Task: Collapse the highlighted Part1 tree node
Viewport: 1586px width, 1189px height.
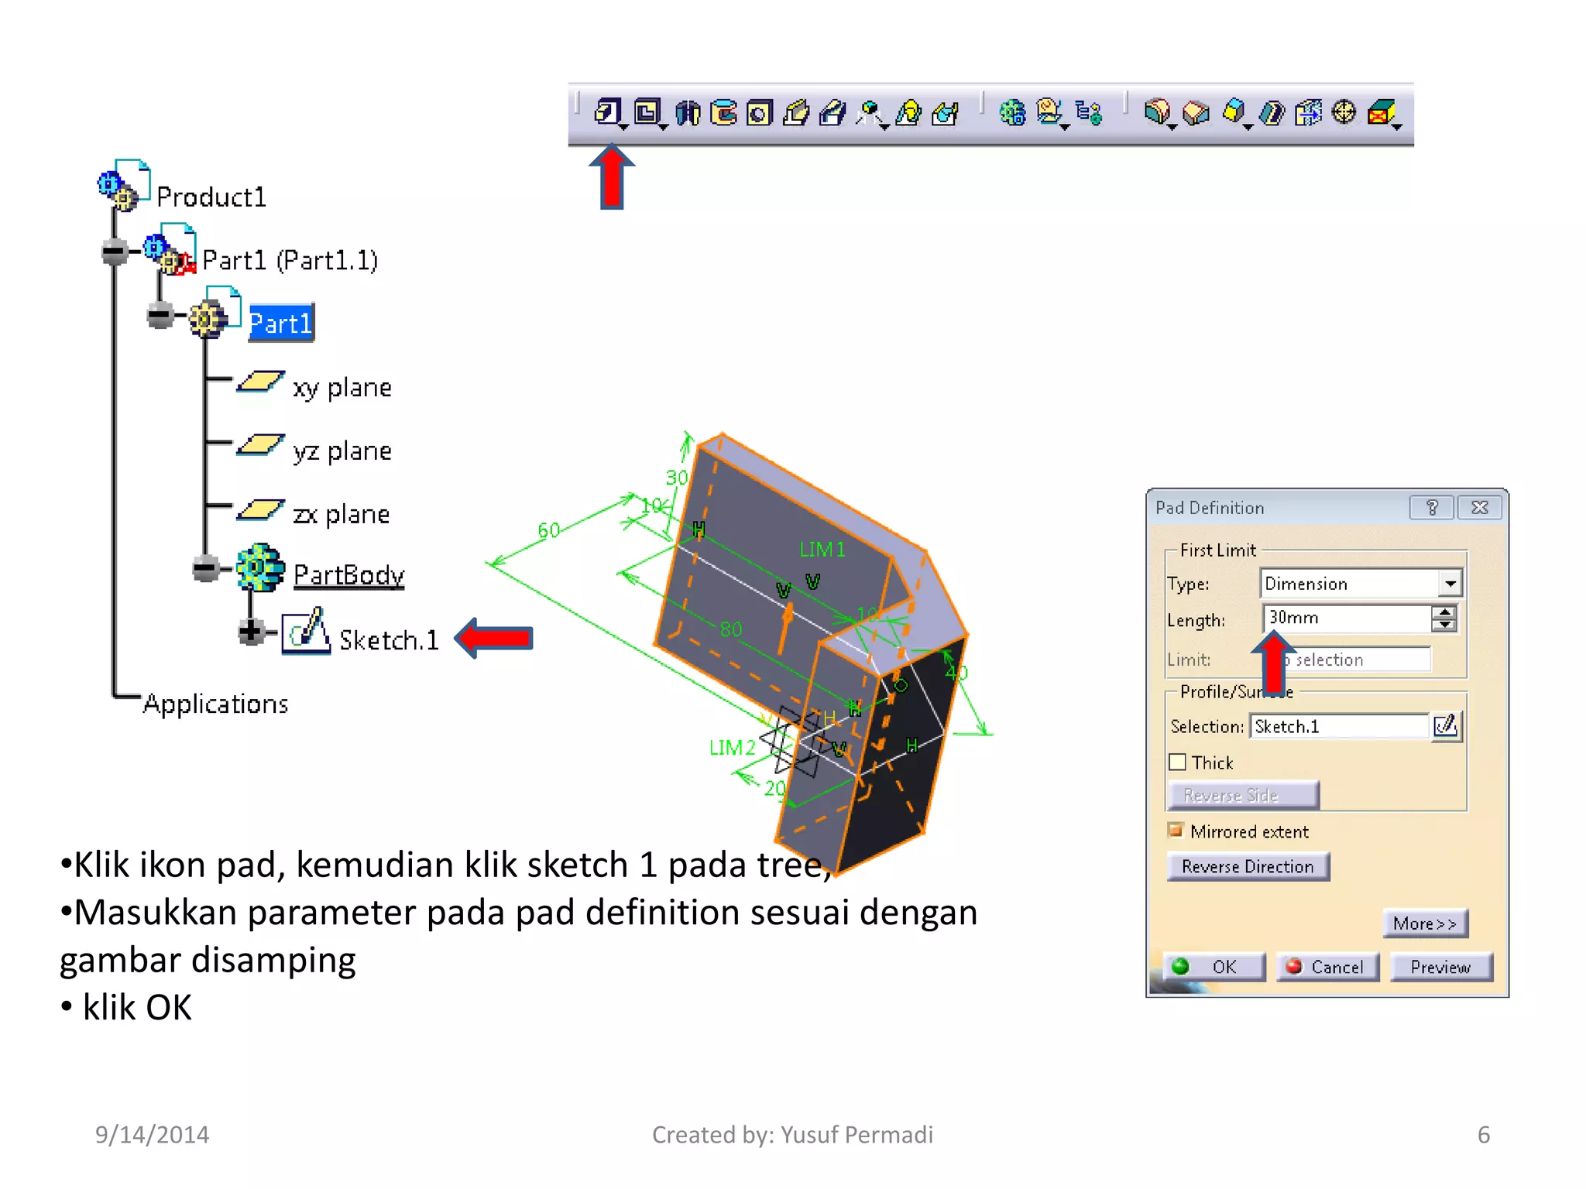Action: tap(160, 315)
